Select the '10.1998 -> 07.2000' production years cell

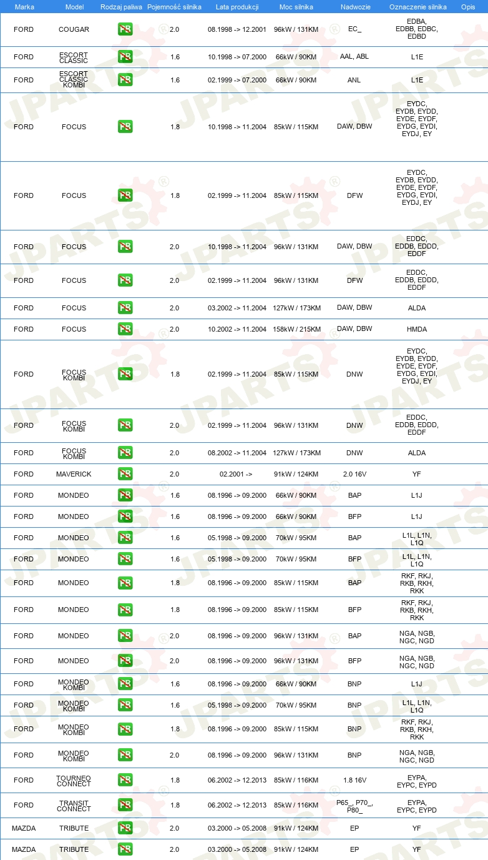[x=237, y=57]
